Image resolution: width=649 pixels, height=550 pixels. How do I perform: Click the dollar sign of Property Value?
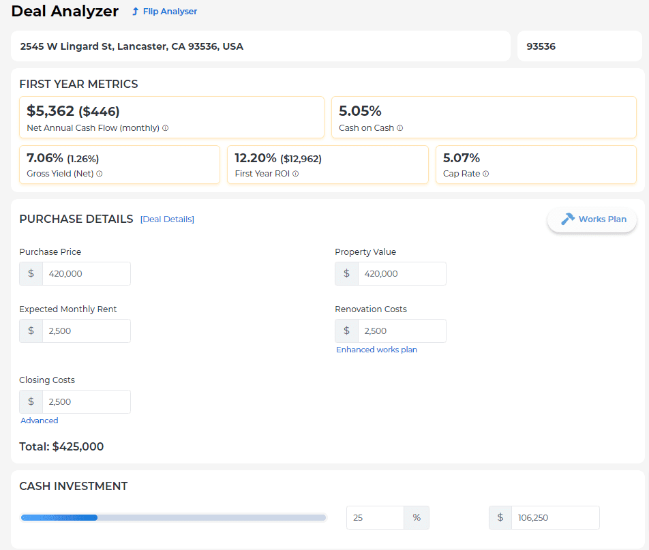(347, 273)
